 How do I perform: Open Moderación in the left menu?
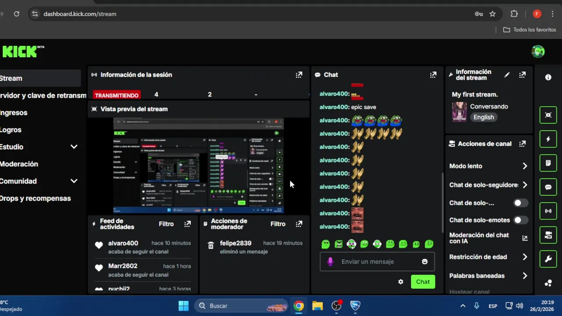(x=19, y=164)
